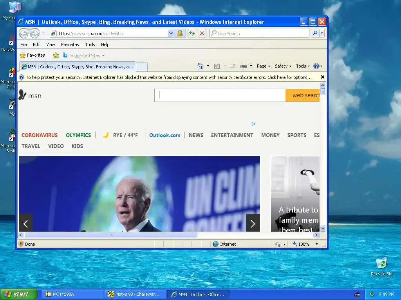Select the MSN browser tab

click(78, 67)
